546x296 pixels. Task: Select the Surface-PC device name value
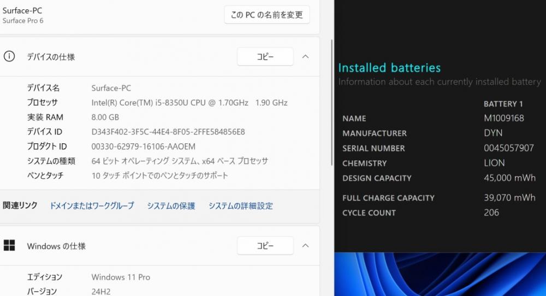pos(111,88)
